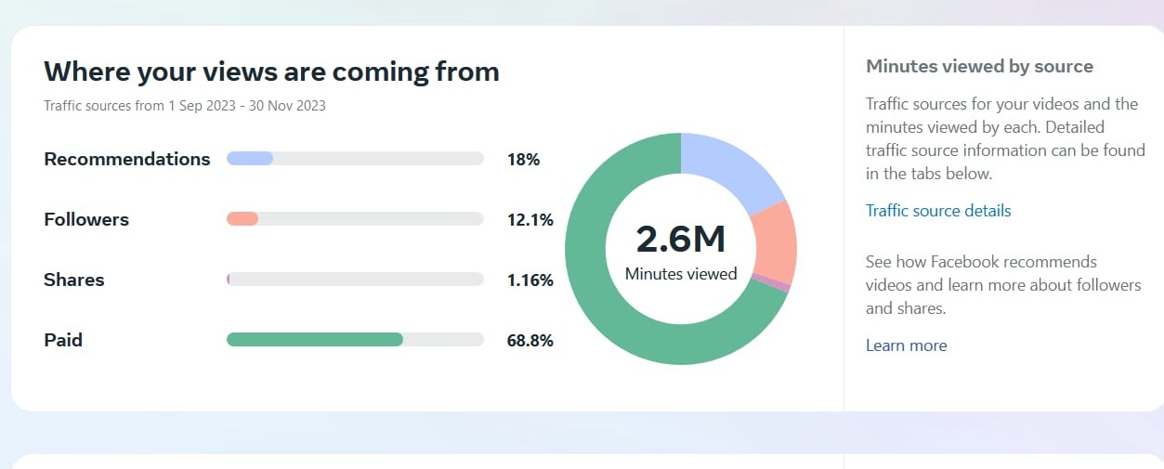The width and height of the screenshot is (1164, 469).
Task: Click the 2.6M Minutes viewed total
Action: coord(680,240)
